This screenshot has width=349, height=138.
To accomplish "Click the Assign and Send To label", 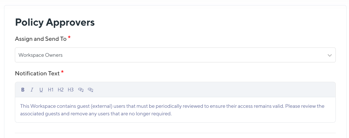I will [41, 39].
